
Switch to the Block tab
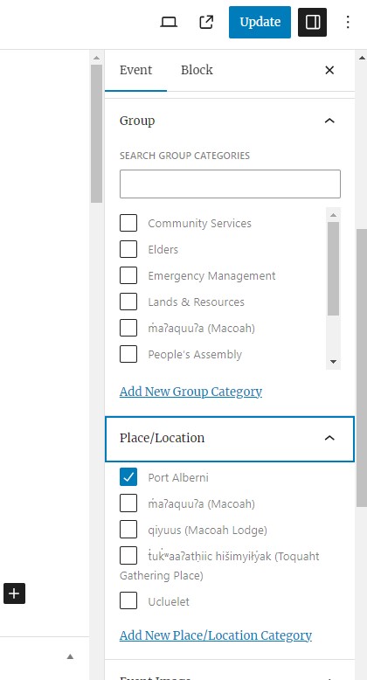[197, 70]
